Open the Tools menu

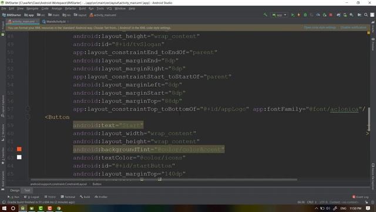pos(100,8)
